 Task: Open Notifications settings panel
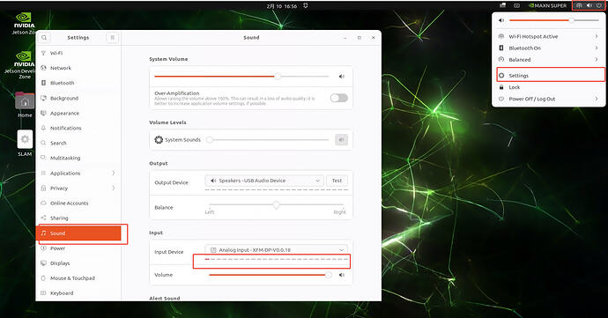click(x=78, y=128)
